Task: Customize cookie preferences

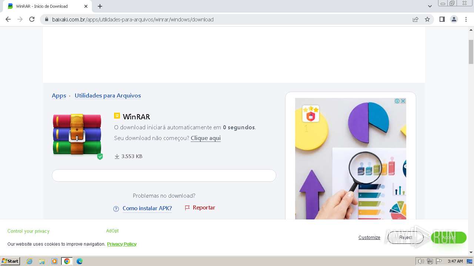Action: [369, 238]
